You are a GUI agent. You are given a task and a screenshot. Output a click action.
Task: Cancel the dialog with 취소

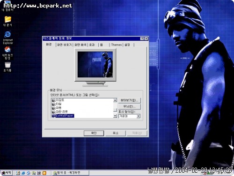pos(116,133)
